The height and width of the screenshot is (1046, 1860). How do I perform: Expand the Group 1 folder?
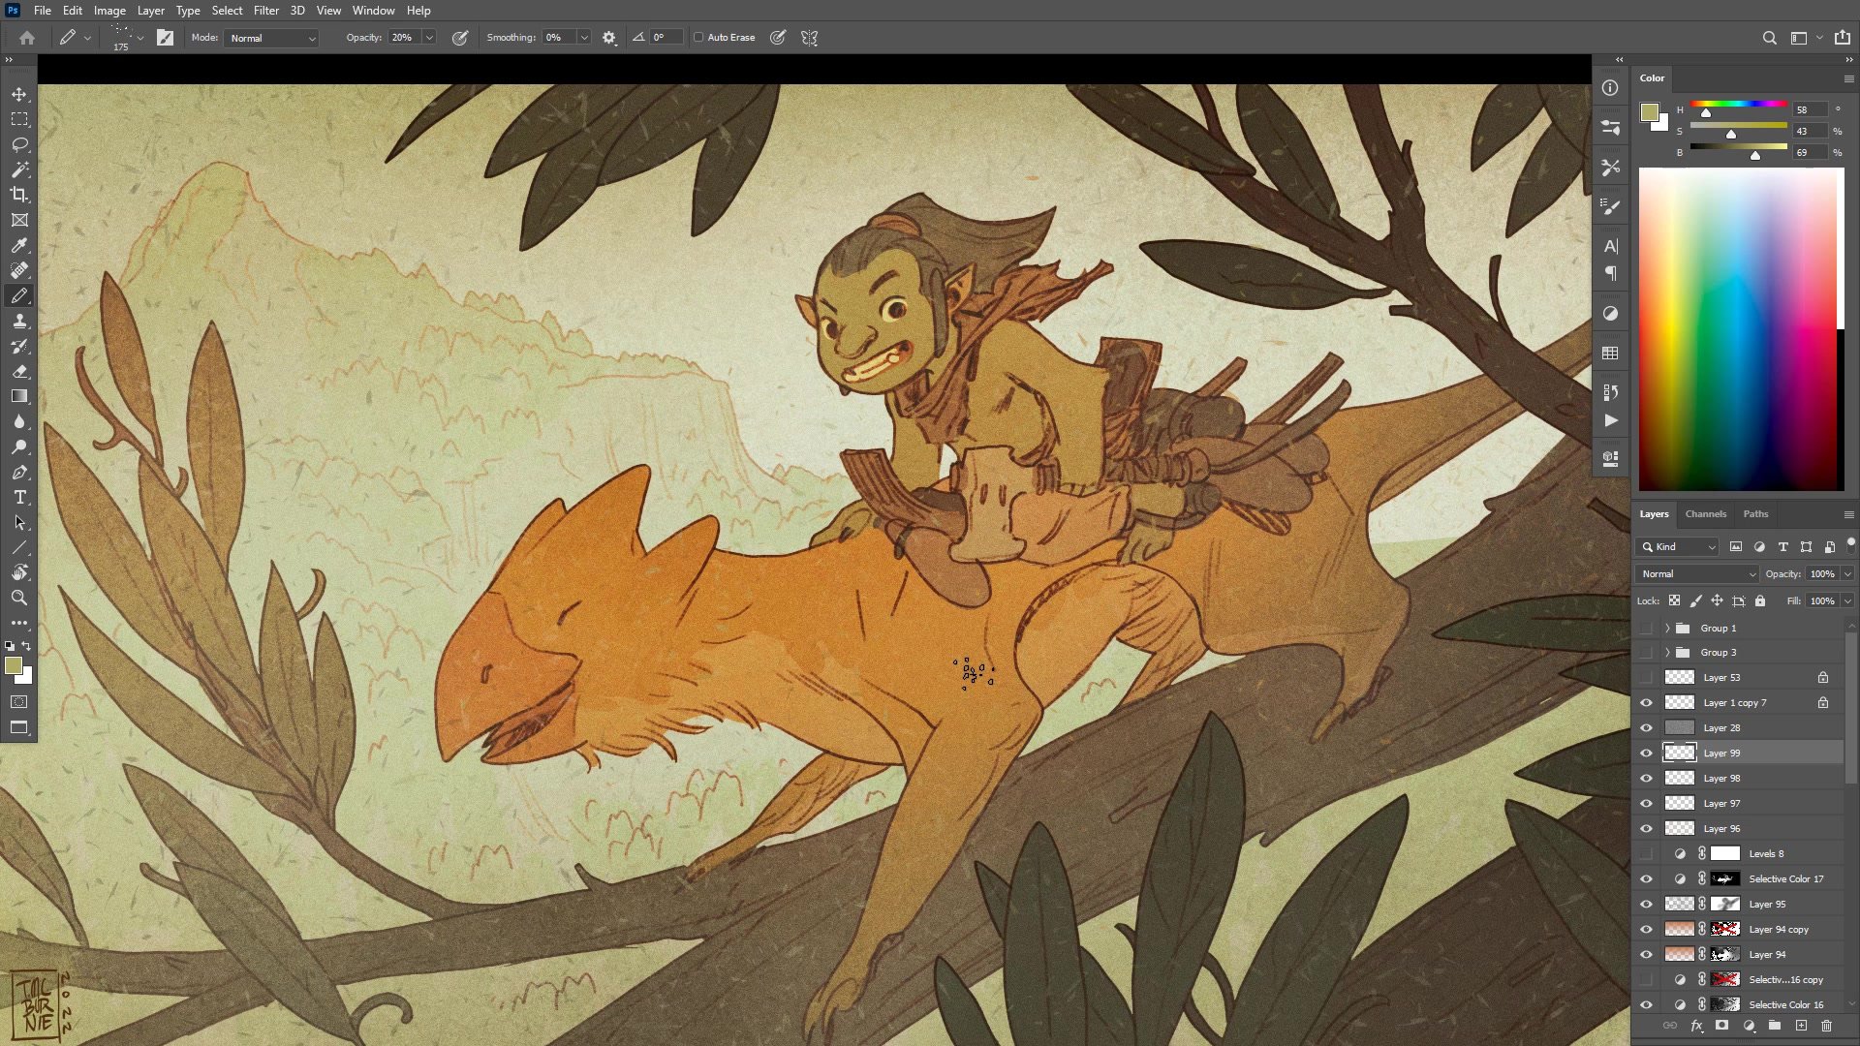point(1667,628)
